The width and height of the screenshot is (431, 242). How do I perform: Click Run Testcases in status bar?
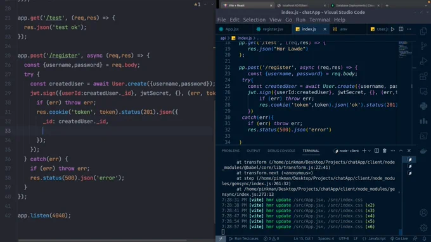point(243,238)
